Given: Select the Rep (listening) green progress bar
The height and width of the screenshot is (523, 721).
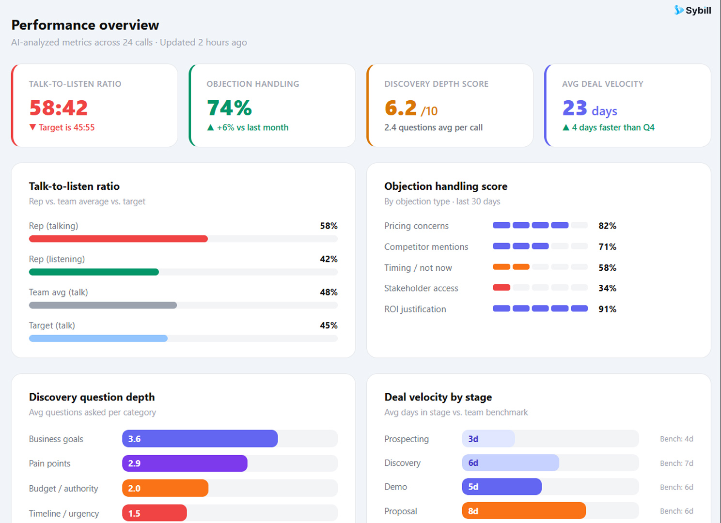Looking at the screenshot, I should point(94,272).
